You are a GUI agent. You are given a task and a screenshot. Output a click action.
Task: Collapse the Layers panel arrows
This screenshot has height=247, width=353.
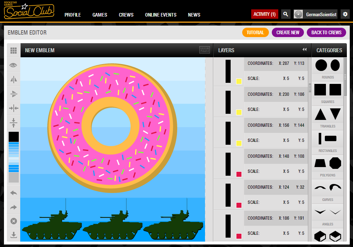304,49
